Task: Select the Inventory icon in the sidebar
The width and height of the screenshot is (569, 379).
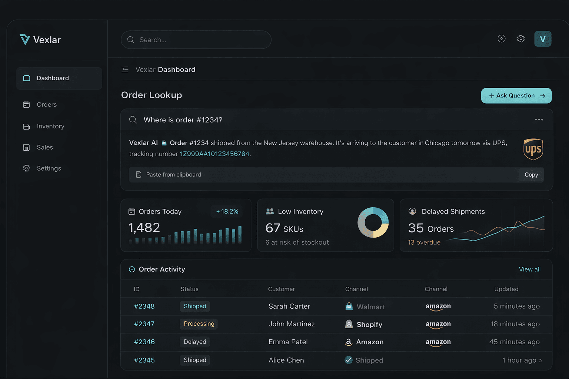Action: (x=26, y=126)
